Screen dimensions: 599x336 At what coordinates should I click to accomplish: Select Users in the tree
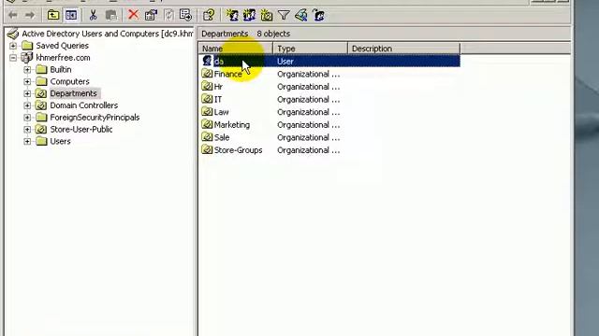(x=60, y=141)
